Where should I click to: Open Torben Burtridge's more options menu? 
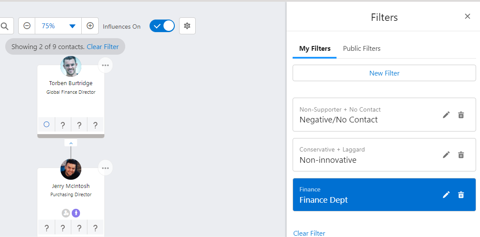click(x=105, y=66)
